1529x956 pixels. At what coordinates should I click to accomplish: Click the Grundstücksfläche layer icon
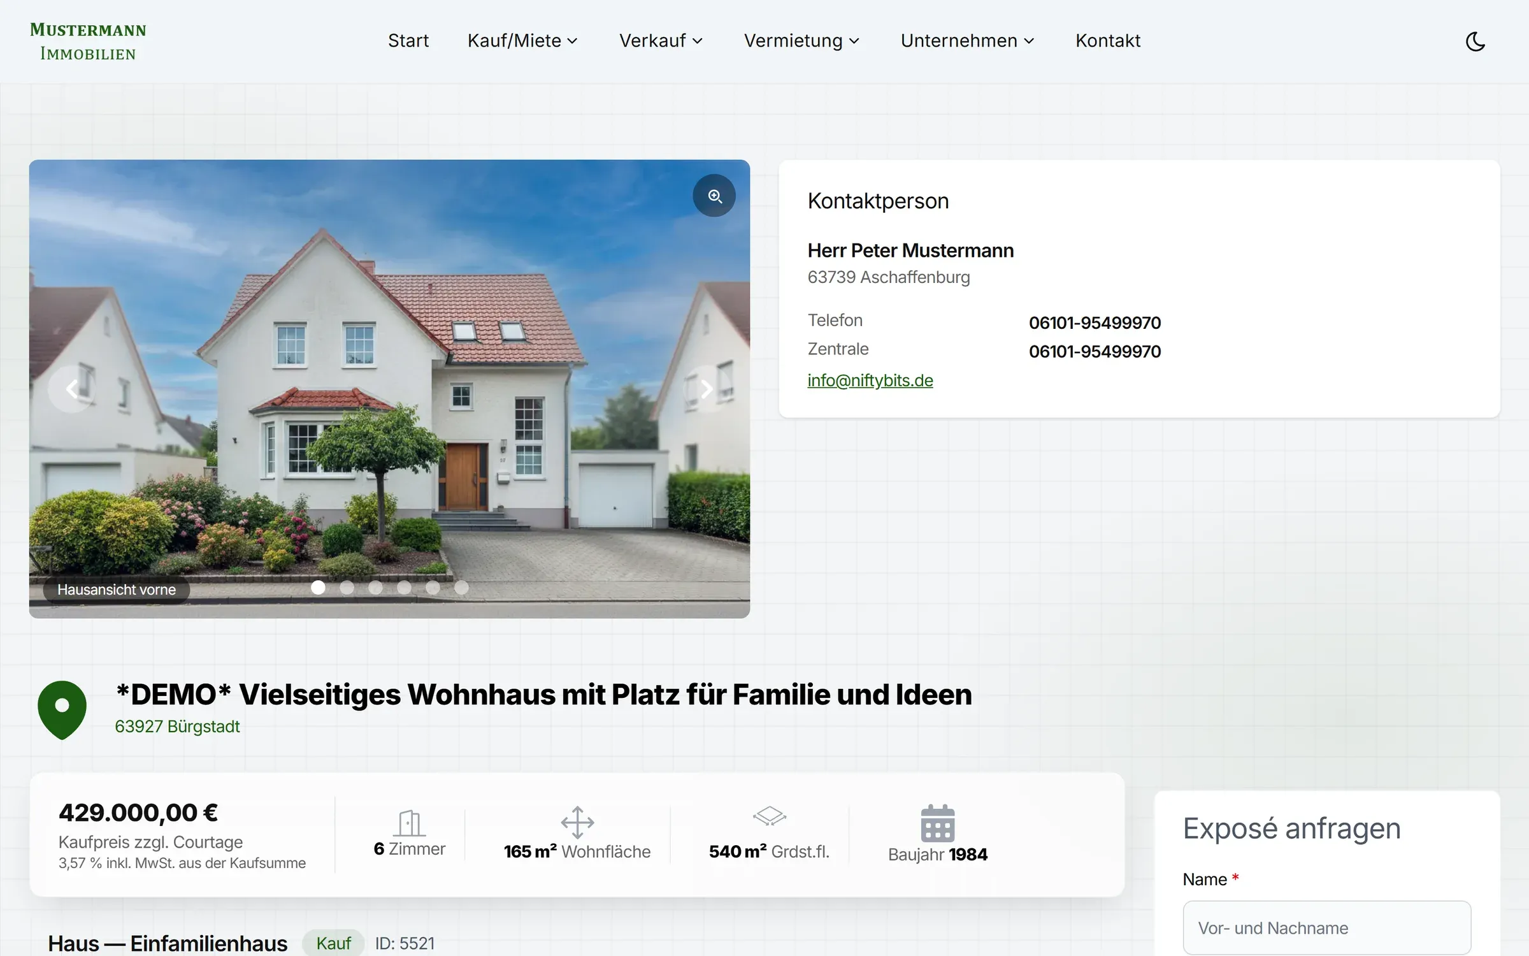[770, 816]
